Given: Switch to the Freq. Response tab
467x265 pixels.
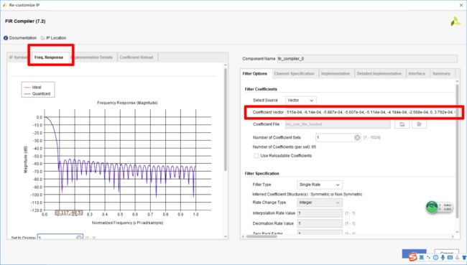Looking at the screenshot, I should click(49, 57).
